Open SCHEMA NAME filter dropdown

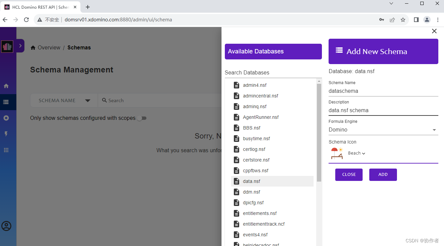click(x=64, y=100)
